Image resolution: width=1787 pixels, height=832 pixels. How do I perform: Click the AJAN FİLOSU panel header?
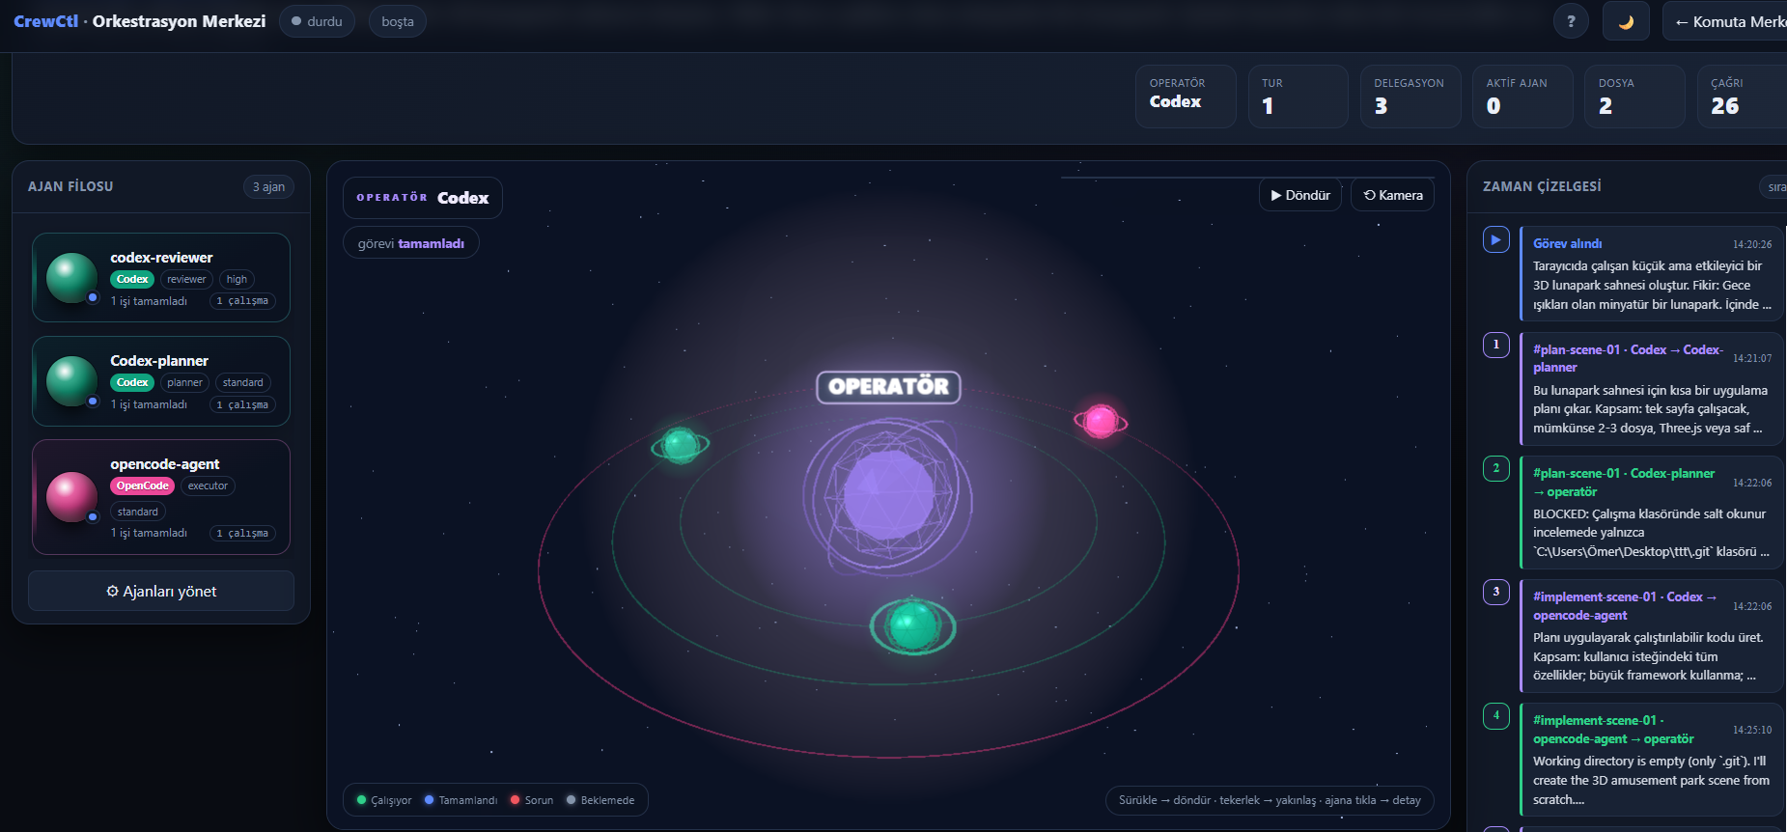[70, 186]
